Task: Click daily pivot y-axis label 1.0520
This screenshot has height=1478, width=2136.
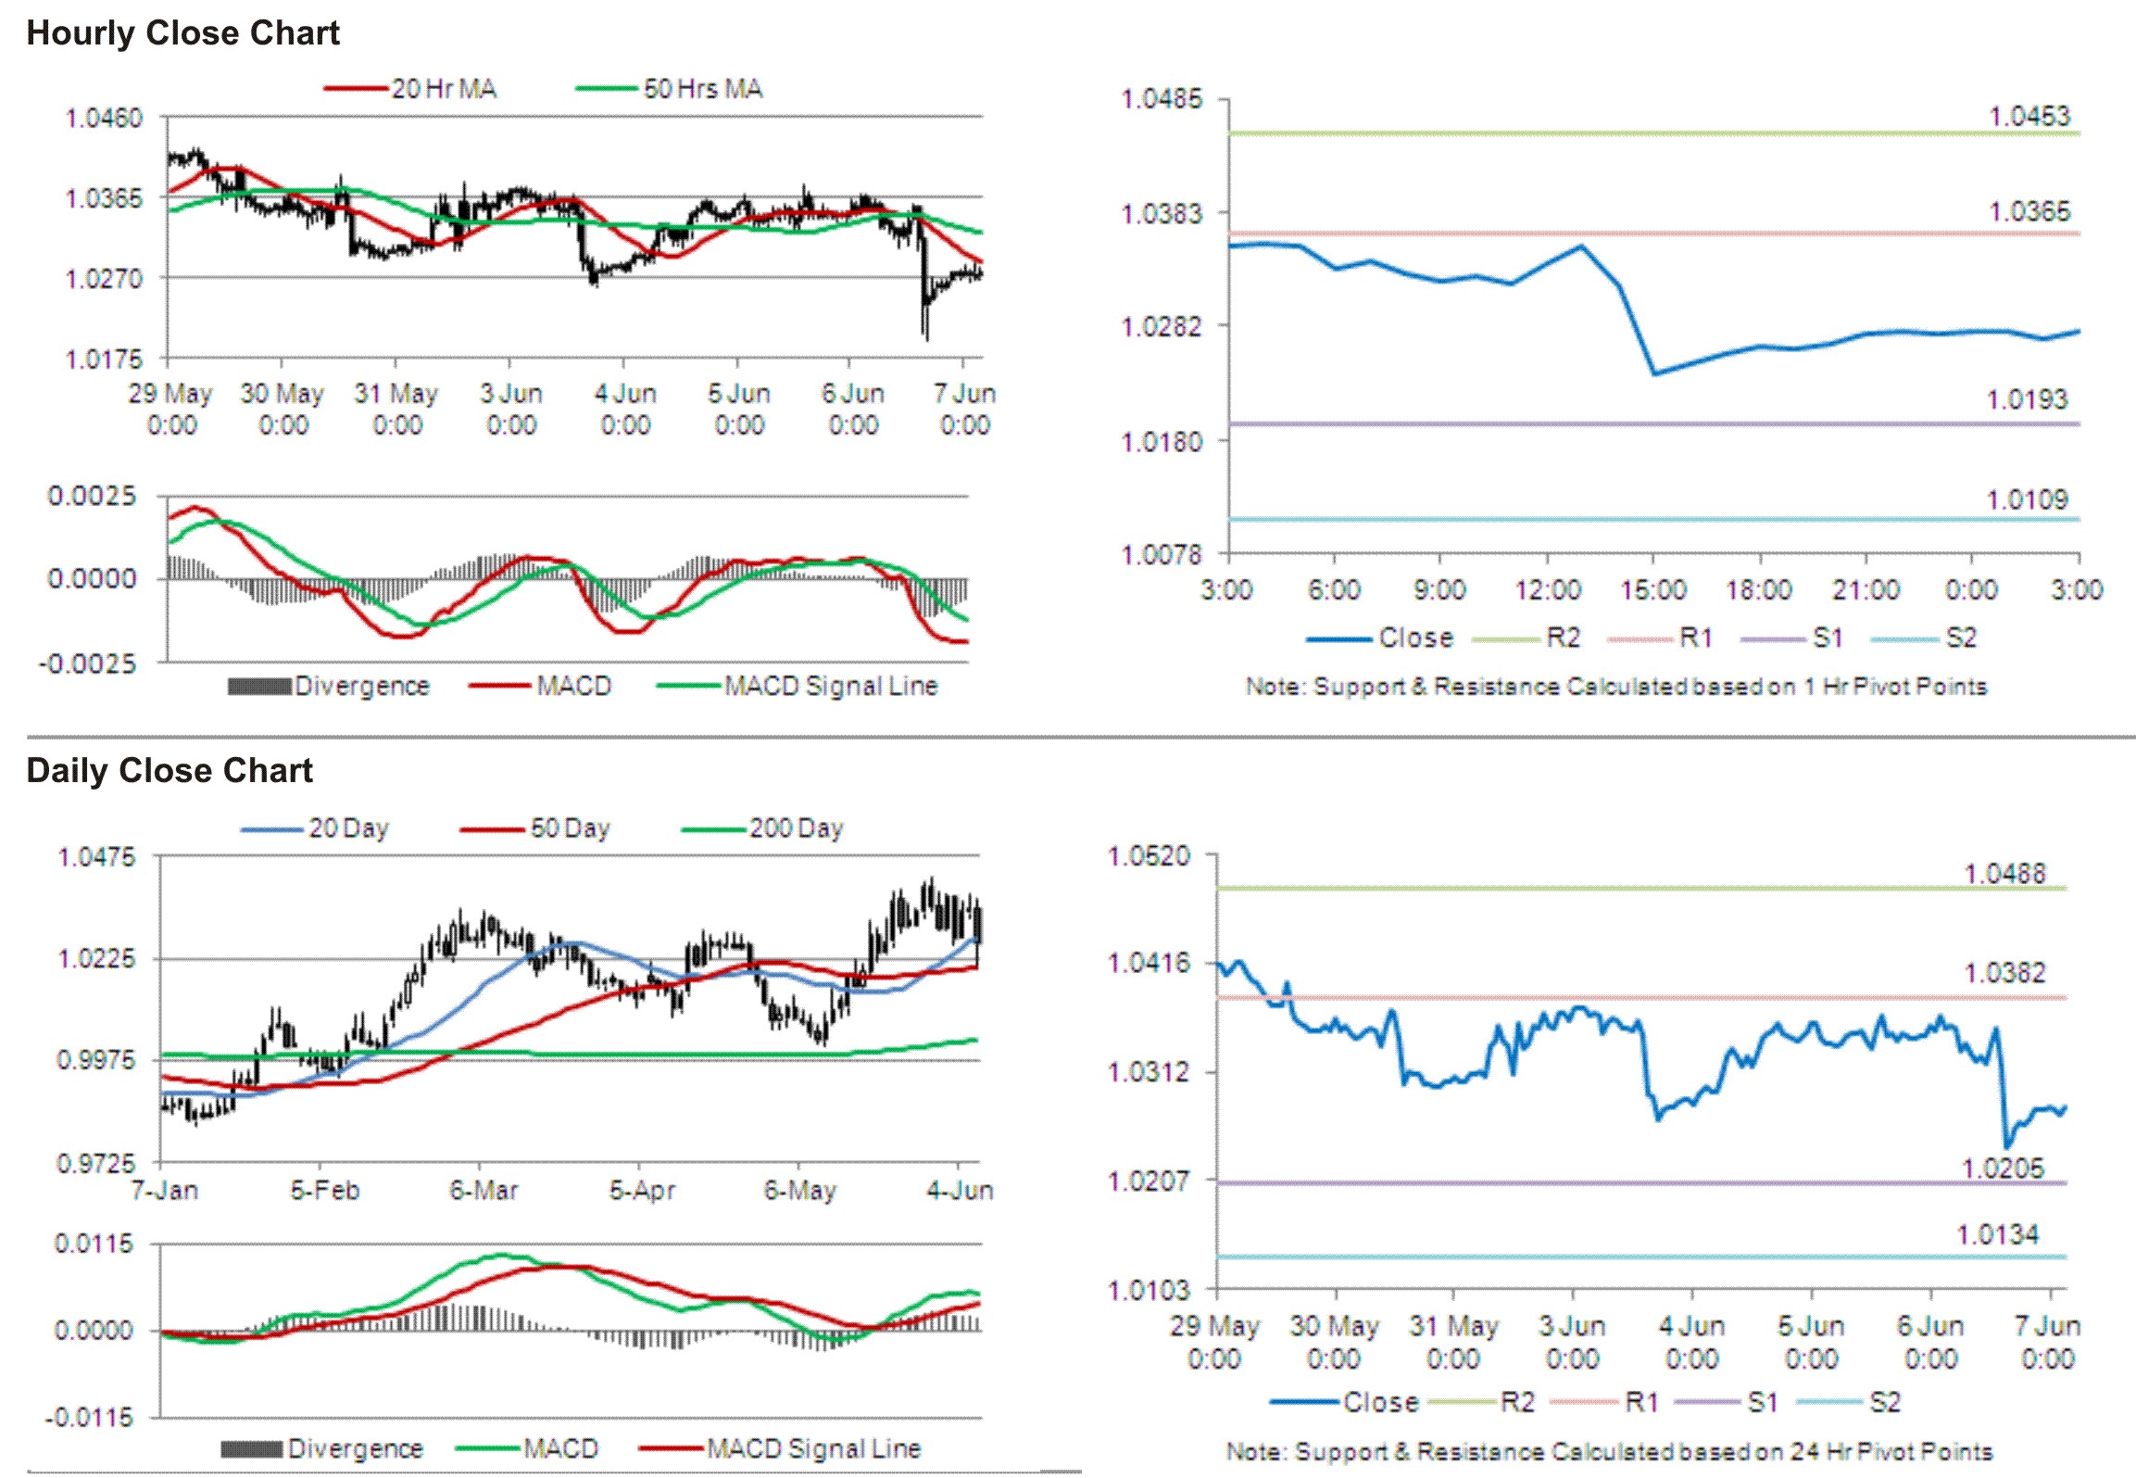Action: [x=1150, y=856]
